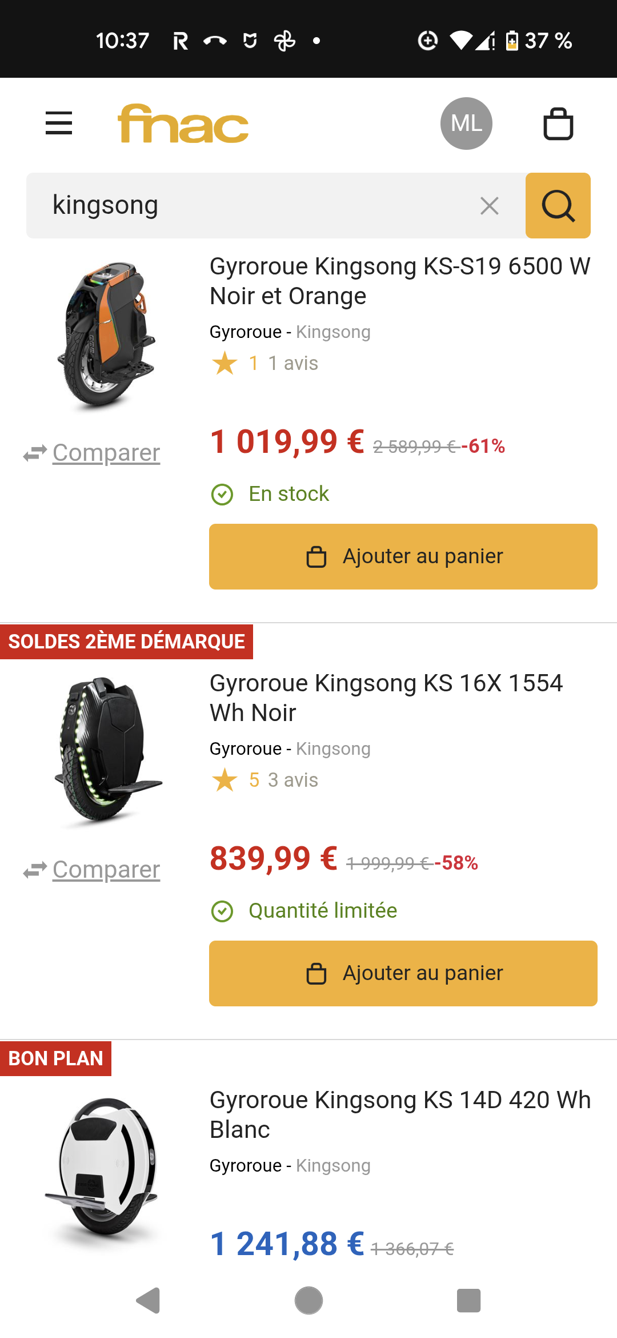Tap the kingsong search field
The width and height of the screenshot is (617, 1338).
pos(257,206)
